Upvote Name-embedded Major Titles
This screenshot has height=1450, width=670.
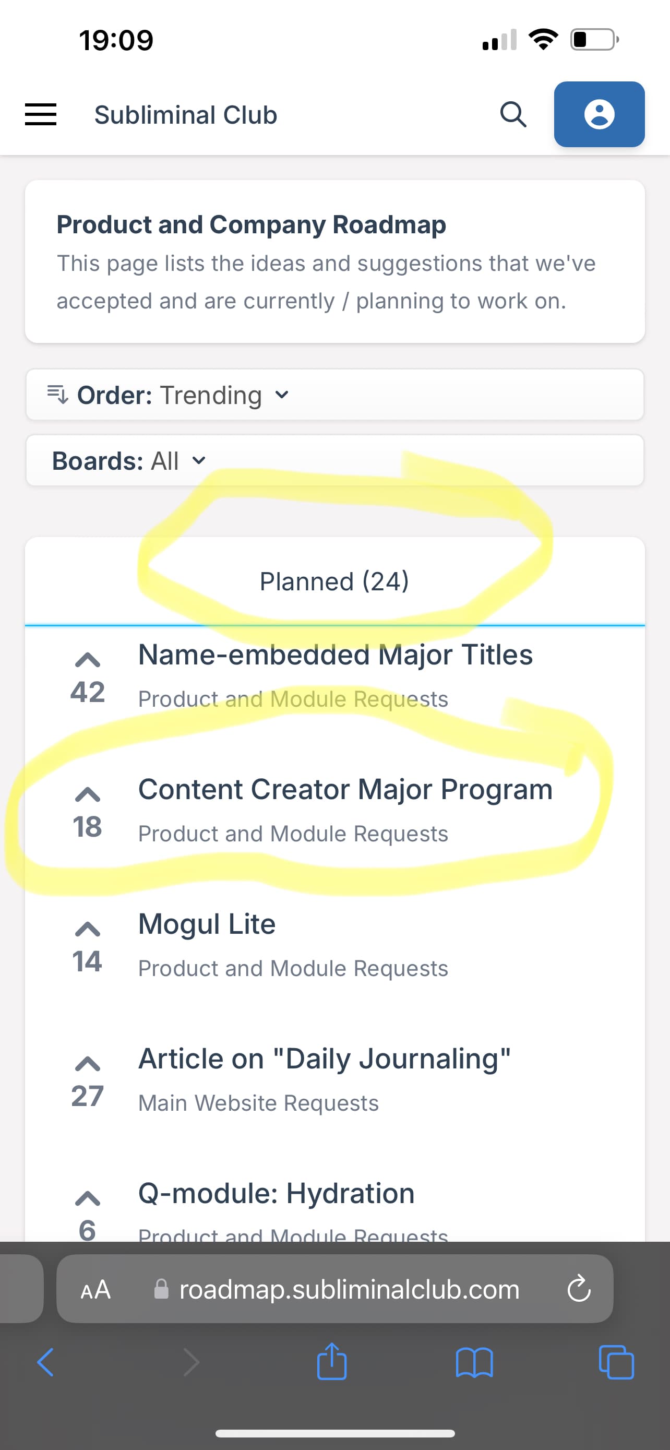87,660
